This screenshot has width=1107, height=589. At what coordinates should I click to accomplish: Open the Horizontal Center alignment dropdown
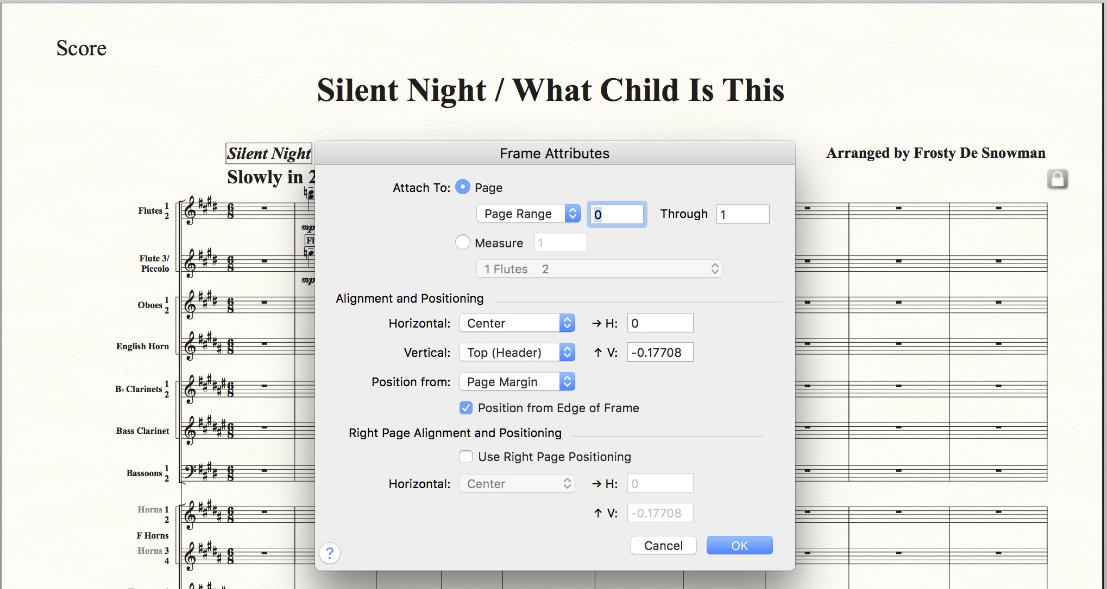tap(517, 323)
